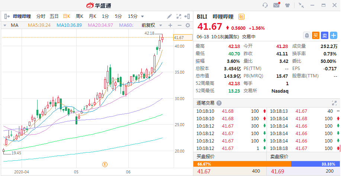This screenshot has width=341, height=176.
Task: Open help question mark beside 逐笔交易
Action: (219, 103)
